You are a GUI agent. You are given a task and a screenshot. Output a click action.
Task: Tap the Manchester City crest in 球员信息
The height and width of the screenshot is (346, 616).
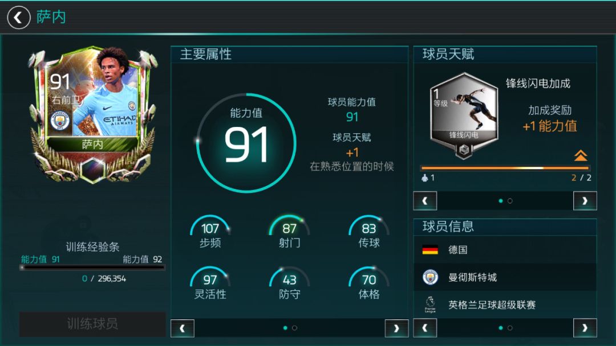pyautogui.click(x=430, y=277)
